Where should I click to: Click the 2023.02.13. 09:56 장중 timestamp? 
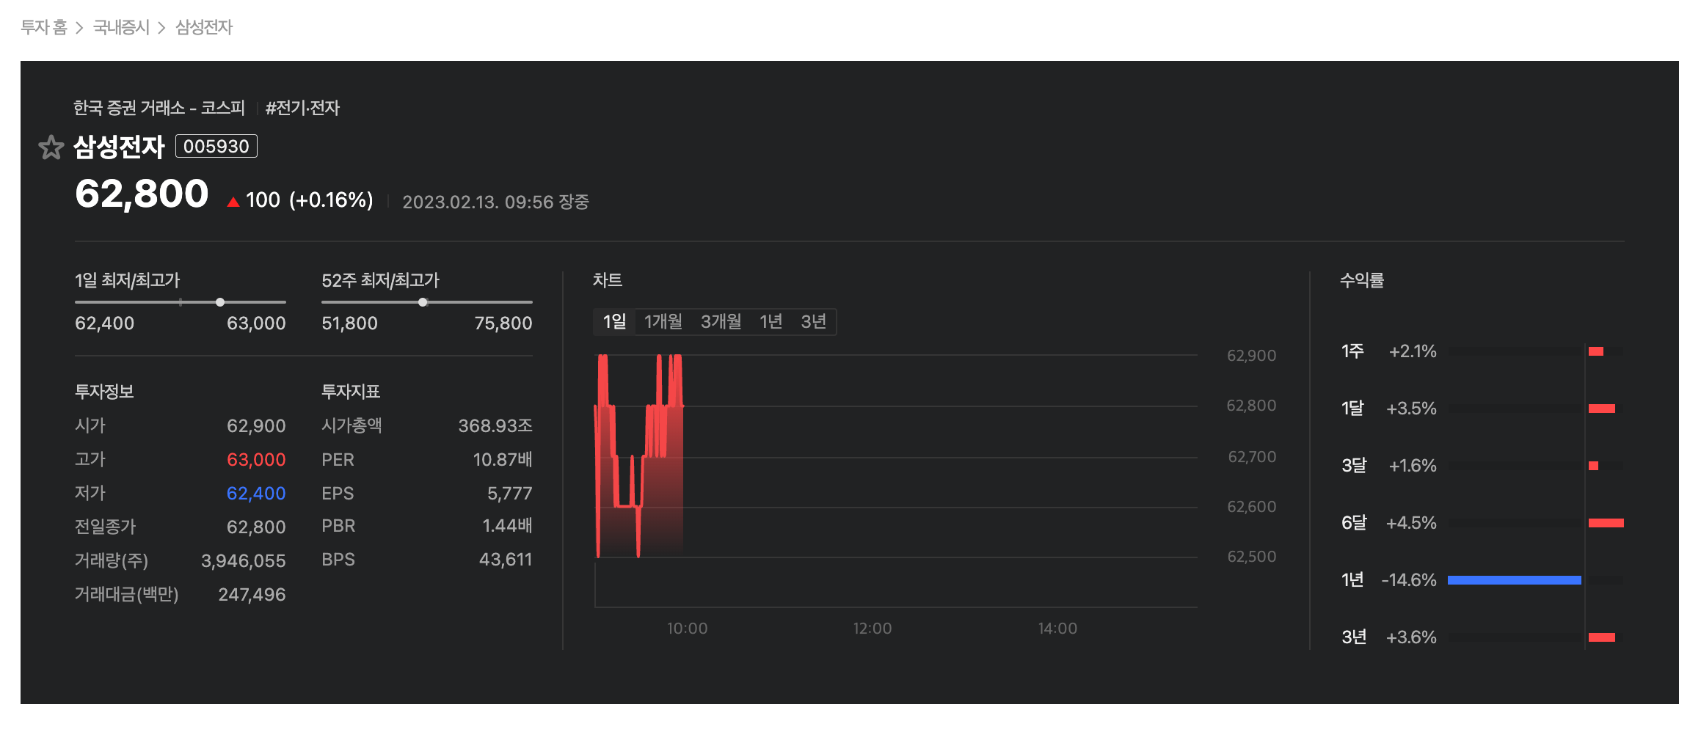(495, 202)
